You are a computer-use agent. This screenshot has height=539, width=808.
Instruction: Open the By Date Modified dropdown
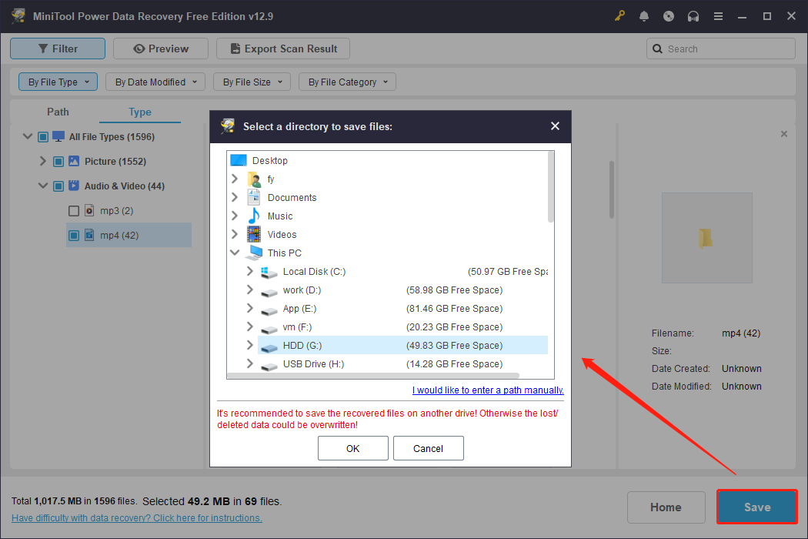(155, 82)
